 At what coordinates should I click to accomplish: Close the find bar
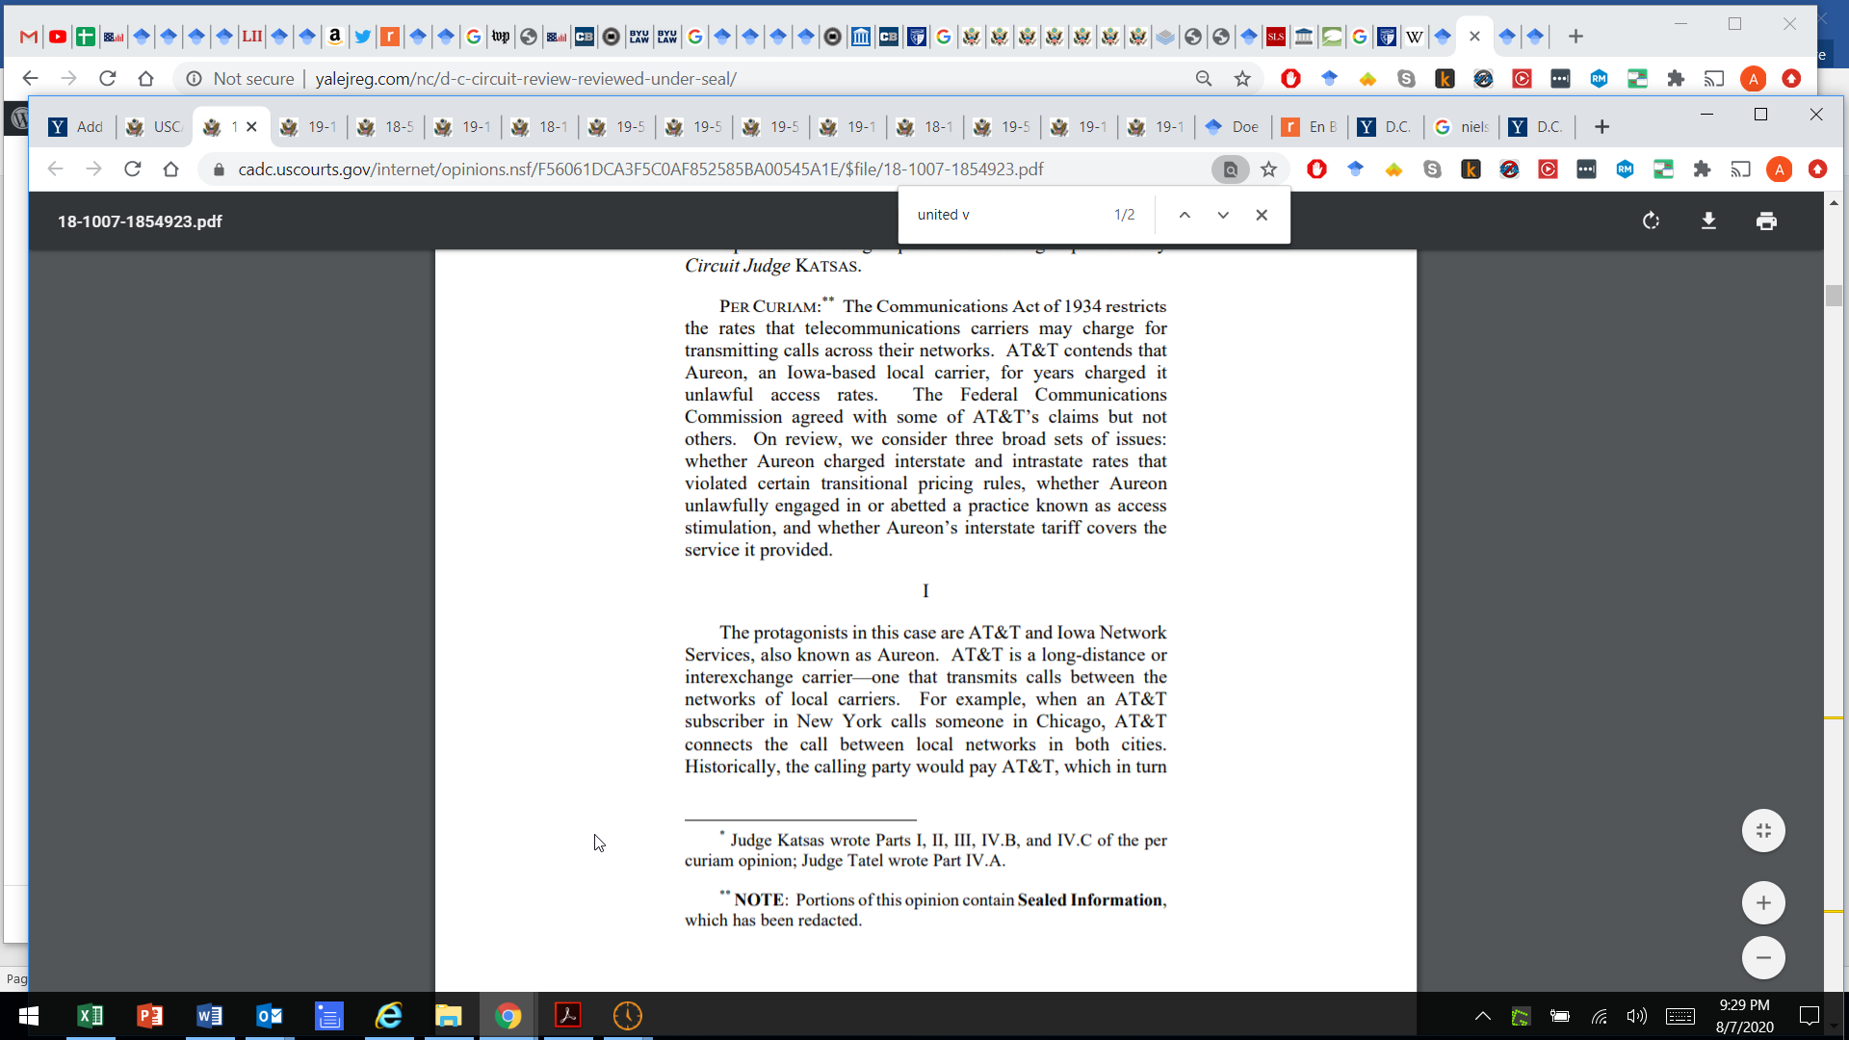[1262, 215]
